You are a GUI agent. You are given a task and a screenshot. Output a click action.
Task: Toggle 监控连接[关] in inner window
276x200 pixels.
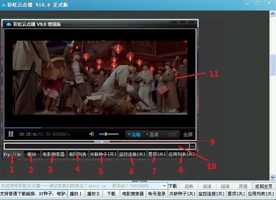(132, 154)
